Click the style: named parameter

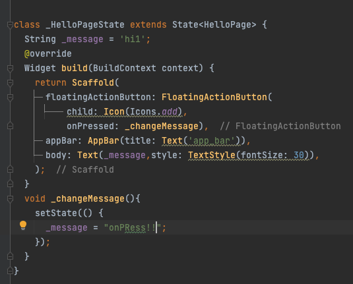pos(166,155)
